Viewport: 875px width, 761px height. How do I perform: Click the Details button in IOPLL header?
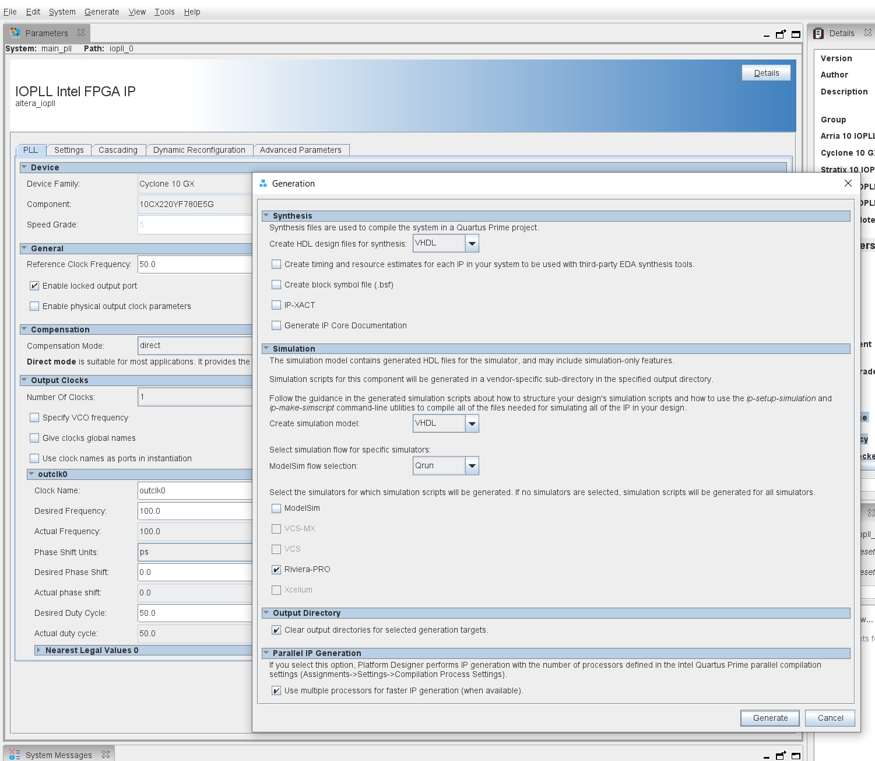[x=766, y=73]
